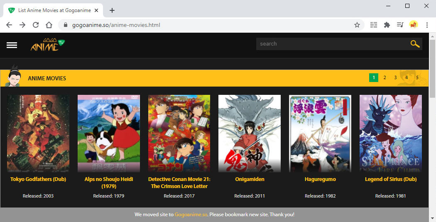Image resolution: width=436 pixels, height=222 pixels.
Task: Click the Legend of Sirius poster thumbnail
Action: (390, 133)
